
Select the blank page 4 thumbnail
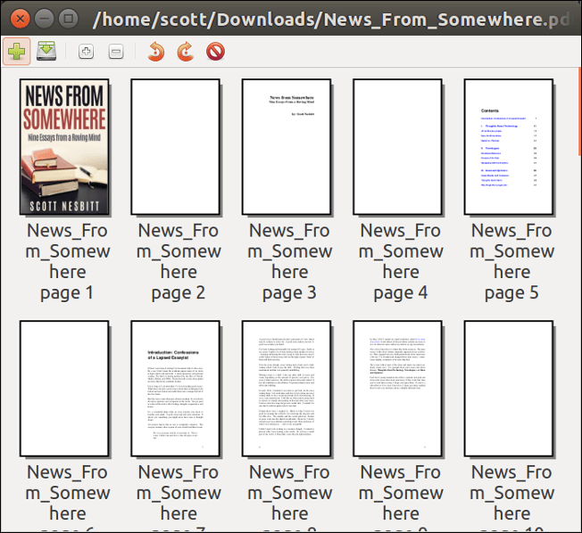(397, 147)
